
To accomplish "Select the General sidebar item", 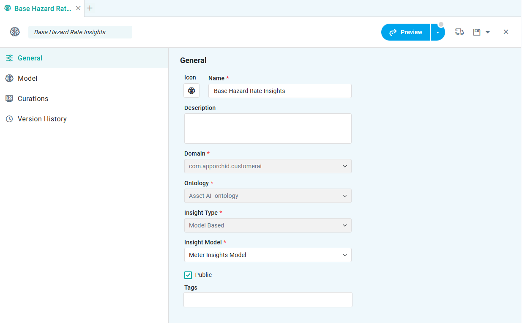I will pos(30,58).
